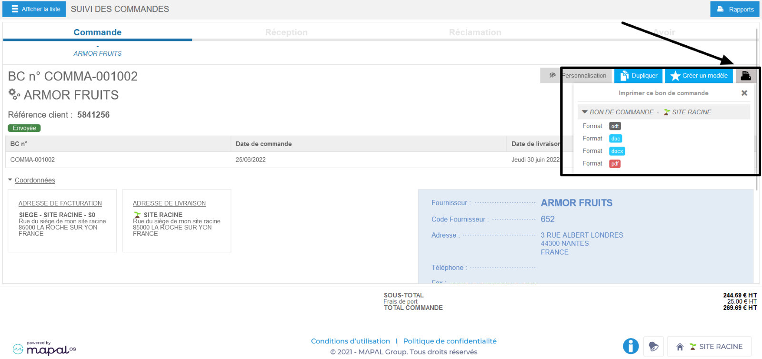
Task: Click the MAPAL OS logo
Action: click(x=44, y=349)
